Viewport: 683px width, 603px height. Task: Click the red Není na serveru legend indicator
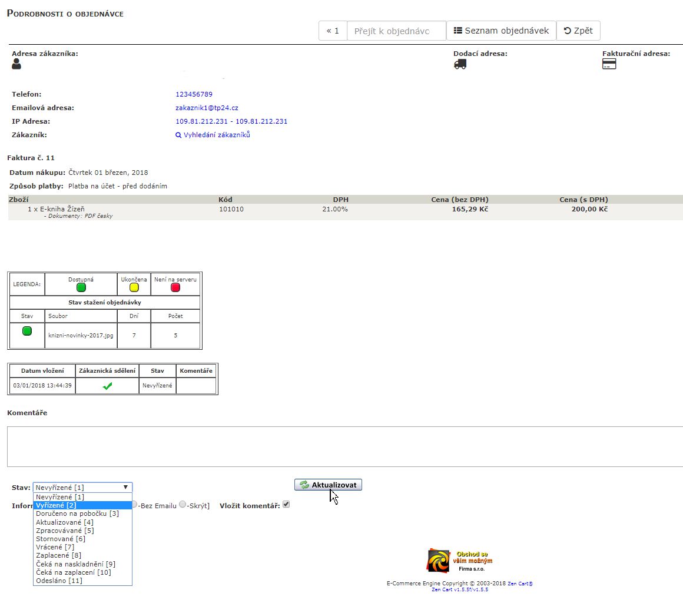pos(175,287)
